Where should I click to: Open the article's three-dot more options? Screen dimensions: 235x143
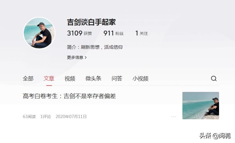tap(173, 117)
